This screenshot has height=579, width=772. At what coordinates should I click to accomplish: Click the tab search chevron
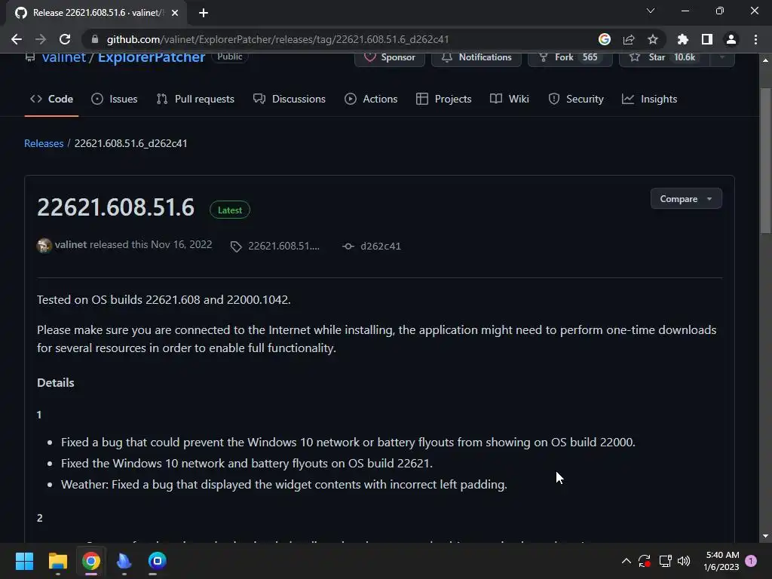651,11
